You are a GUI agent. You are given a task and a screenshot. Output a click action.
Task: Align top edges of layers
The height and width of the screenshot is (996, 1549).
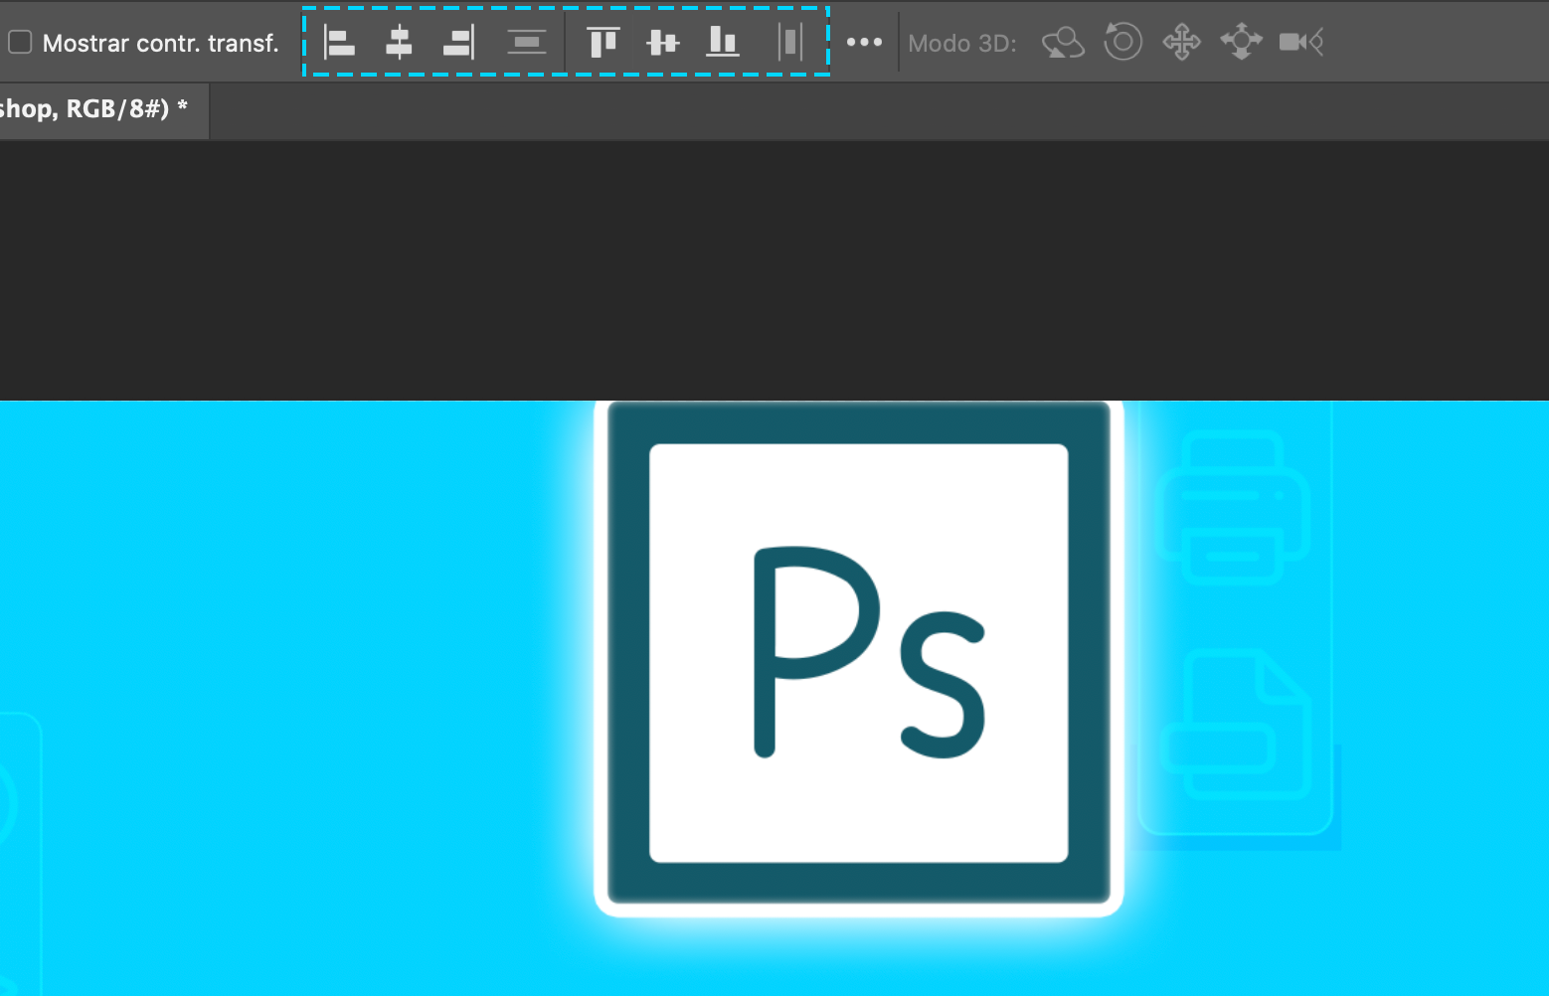click(603, 42)
